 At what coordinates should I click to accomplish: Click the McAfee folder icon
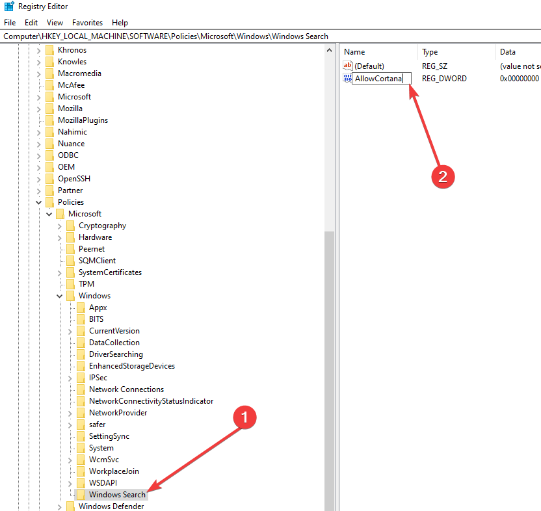point(50,85)
